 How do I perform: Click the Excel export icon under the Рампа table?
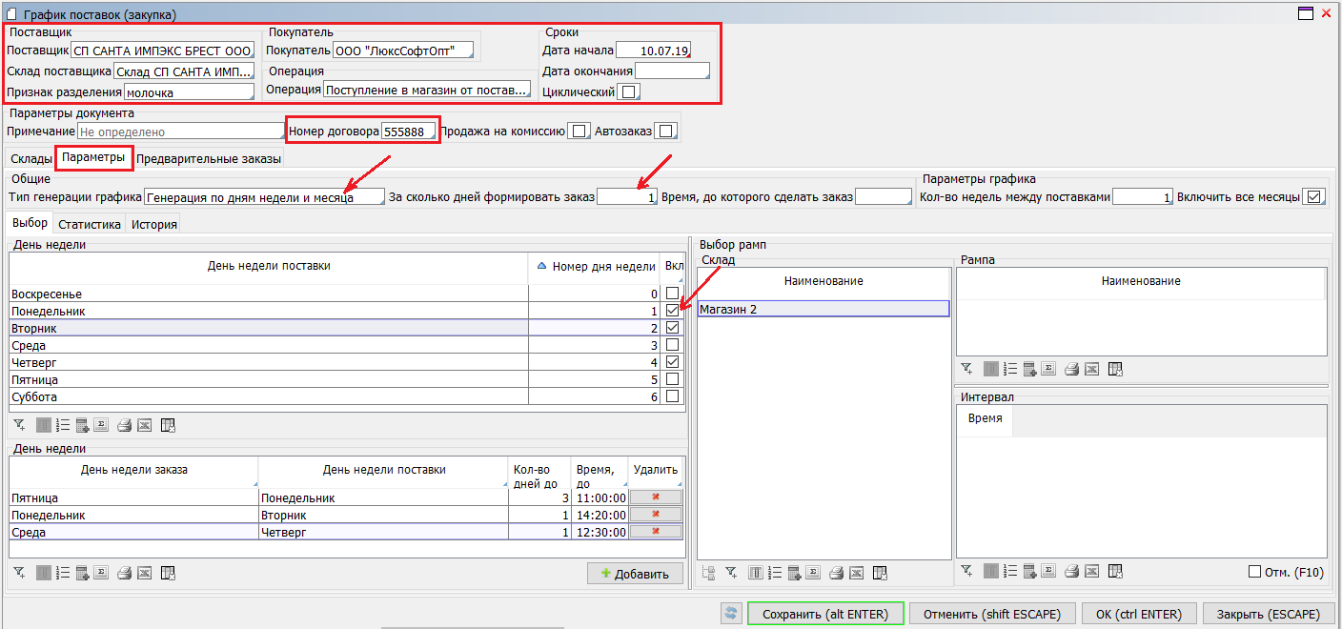(x=1093, y=369)
